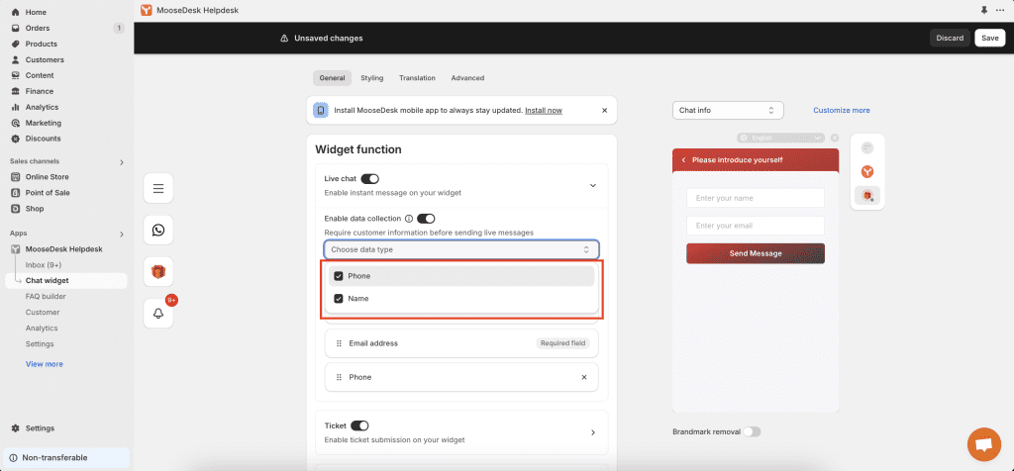Switch to the Advanced tab

(467, 78)
